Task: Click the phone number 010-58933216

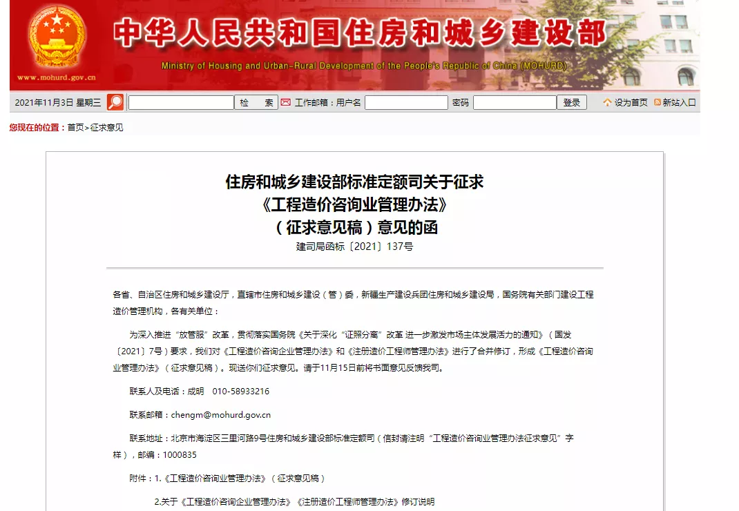Action: [x=240, y=392]
